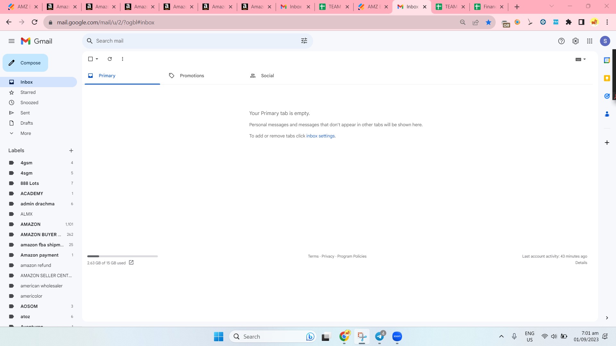This screenshot has height=346, width=616.
Task: Open Google Keep side panel icon
Action: pyautogui.click(x=607, y=78)
